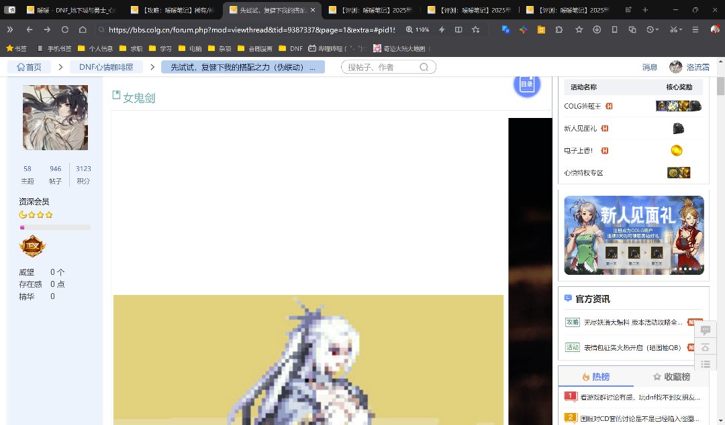The width and height of the screenshot is (725, 425).
Task: Open the 奇迹大陆大地图 bookmark
Action: pos(402,48)
